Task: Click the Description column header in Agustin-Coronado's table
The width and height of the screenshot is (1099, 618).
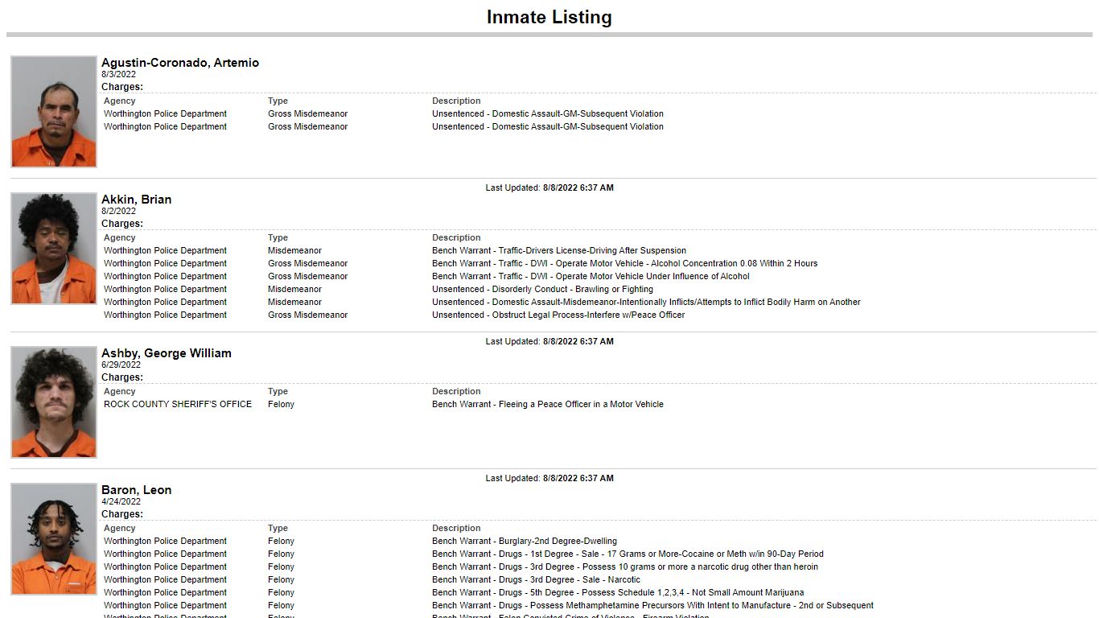Action: (x=456, y=101)
